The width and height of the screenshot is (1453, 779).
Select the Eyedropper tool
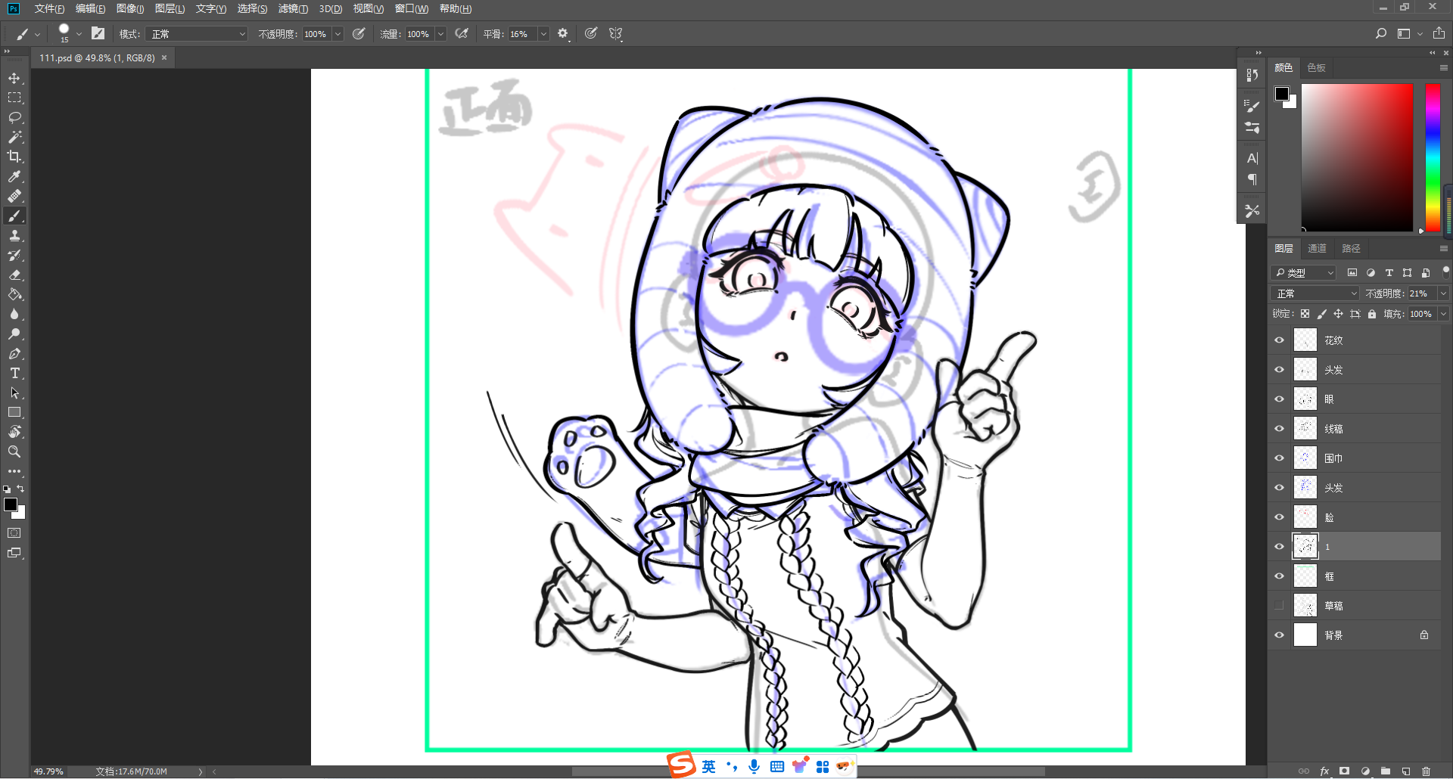coord(14,176)
